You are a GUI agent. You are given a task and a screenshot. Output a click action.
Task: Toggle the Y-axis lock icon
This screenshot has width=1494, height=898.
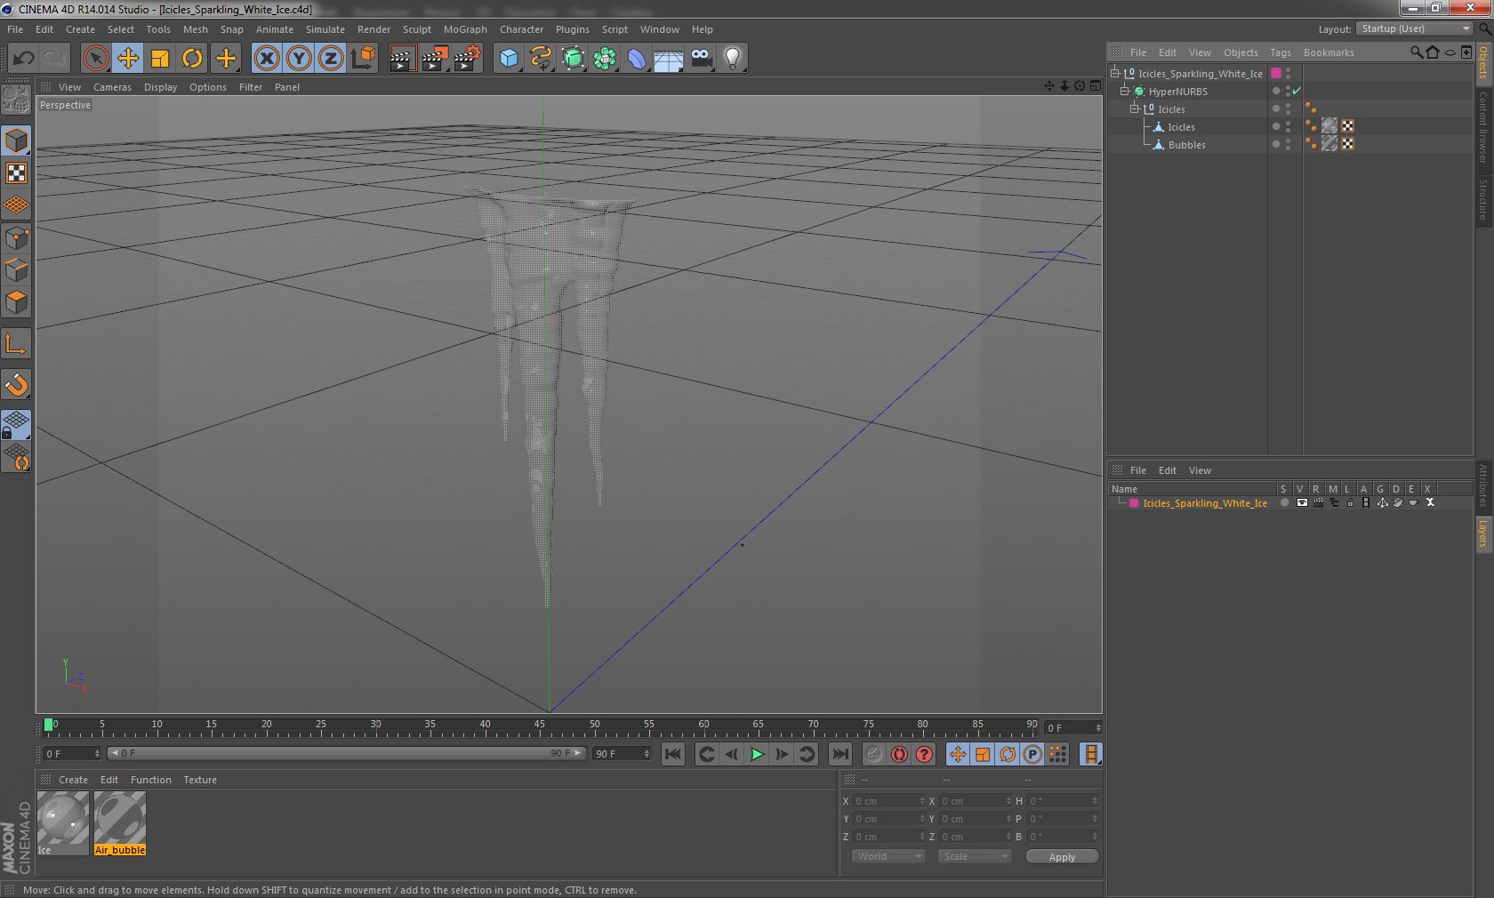tap(299, 59)
